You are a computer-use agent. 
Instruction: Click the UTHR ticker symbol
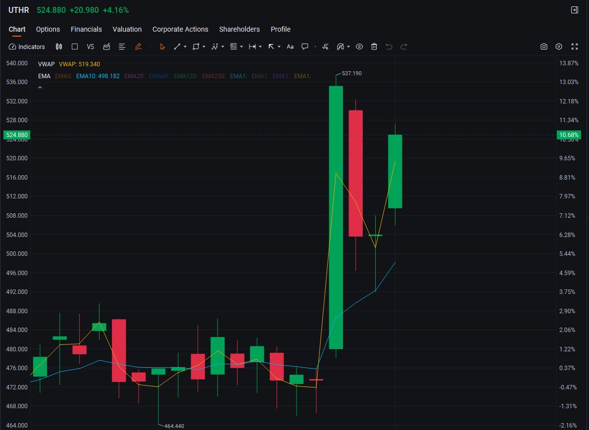[19, 10]
